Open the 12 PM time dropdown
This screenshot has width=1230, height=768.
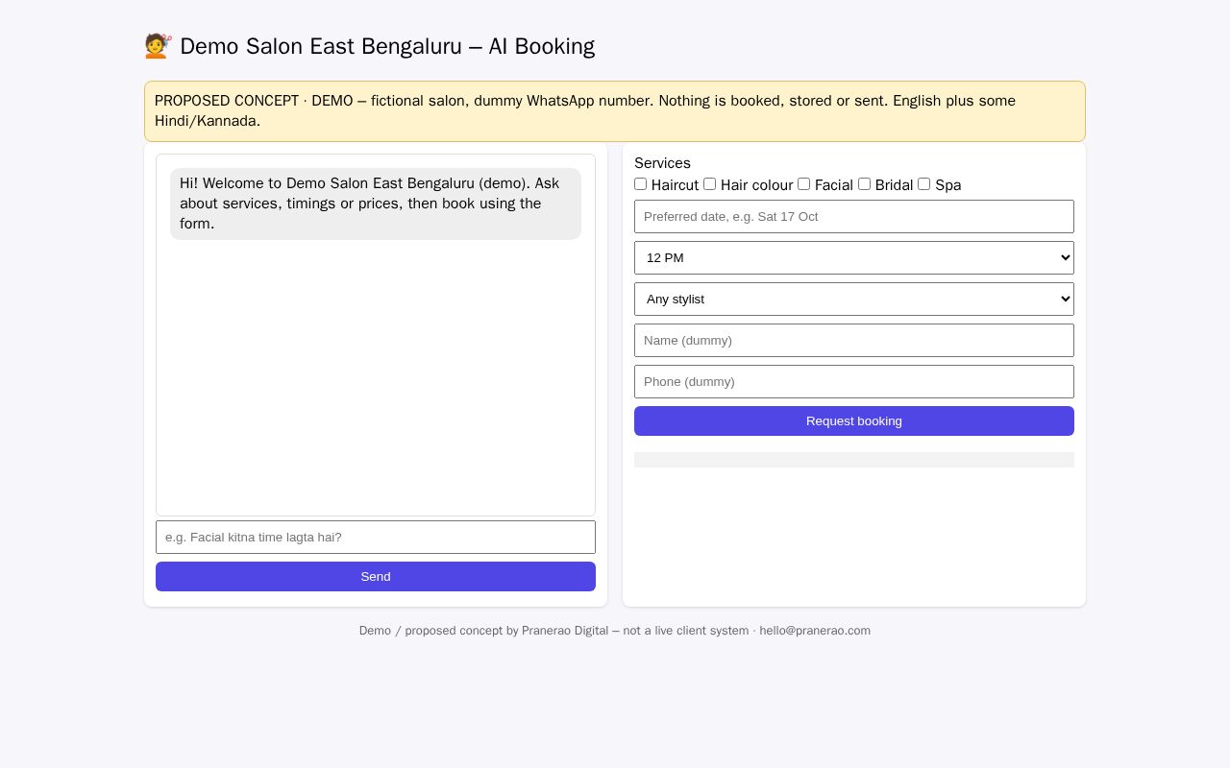854,257
